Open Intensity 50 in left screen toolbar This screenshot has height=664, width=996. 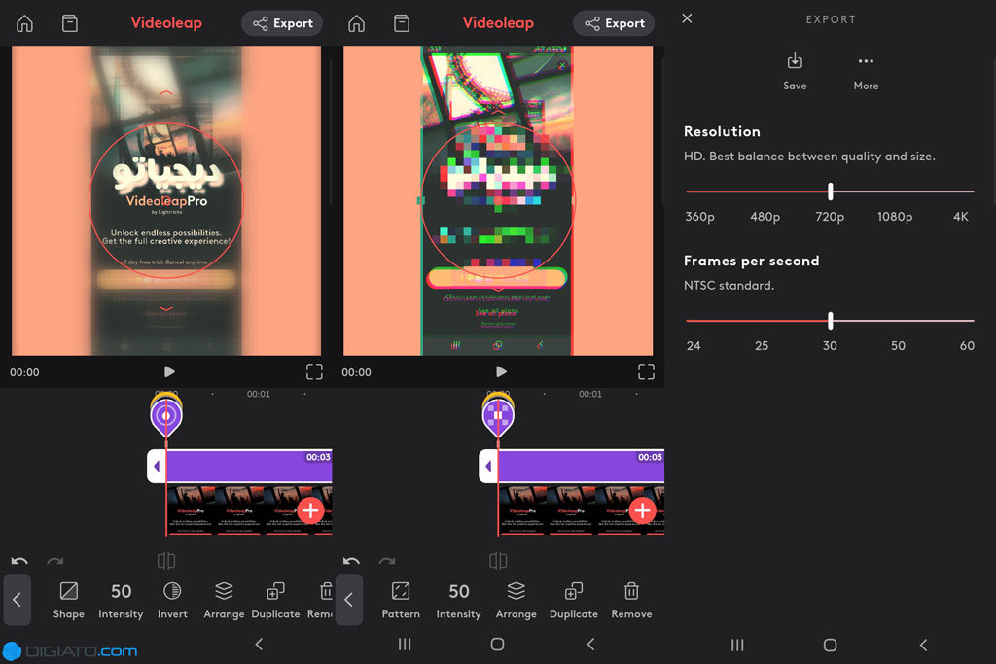pyautogui.click(x=121, y=601)
